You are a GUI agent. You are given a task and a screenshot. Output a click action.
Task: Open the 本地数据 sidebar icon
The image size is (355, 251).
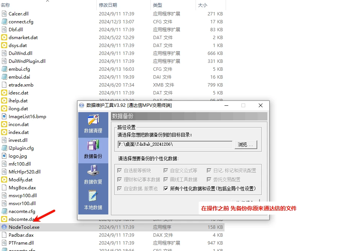point(93,196)
